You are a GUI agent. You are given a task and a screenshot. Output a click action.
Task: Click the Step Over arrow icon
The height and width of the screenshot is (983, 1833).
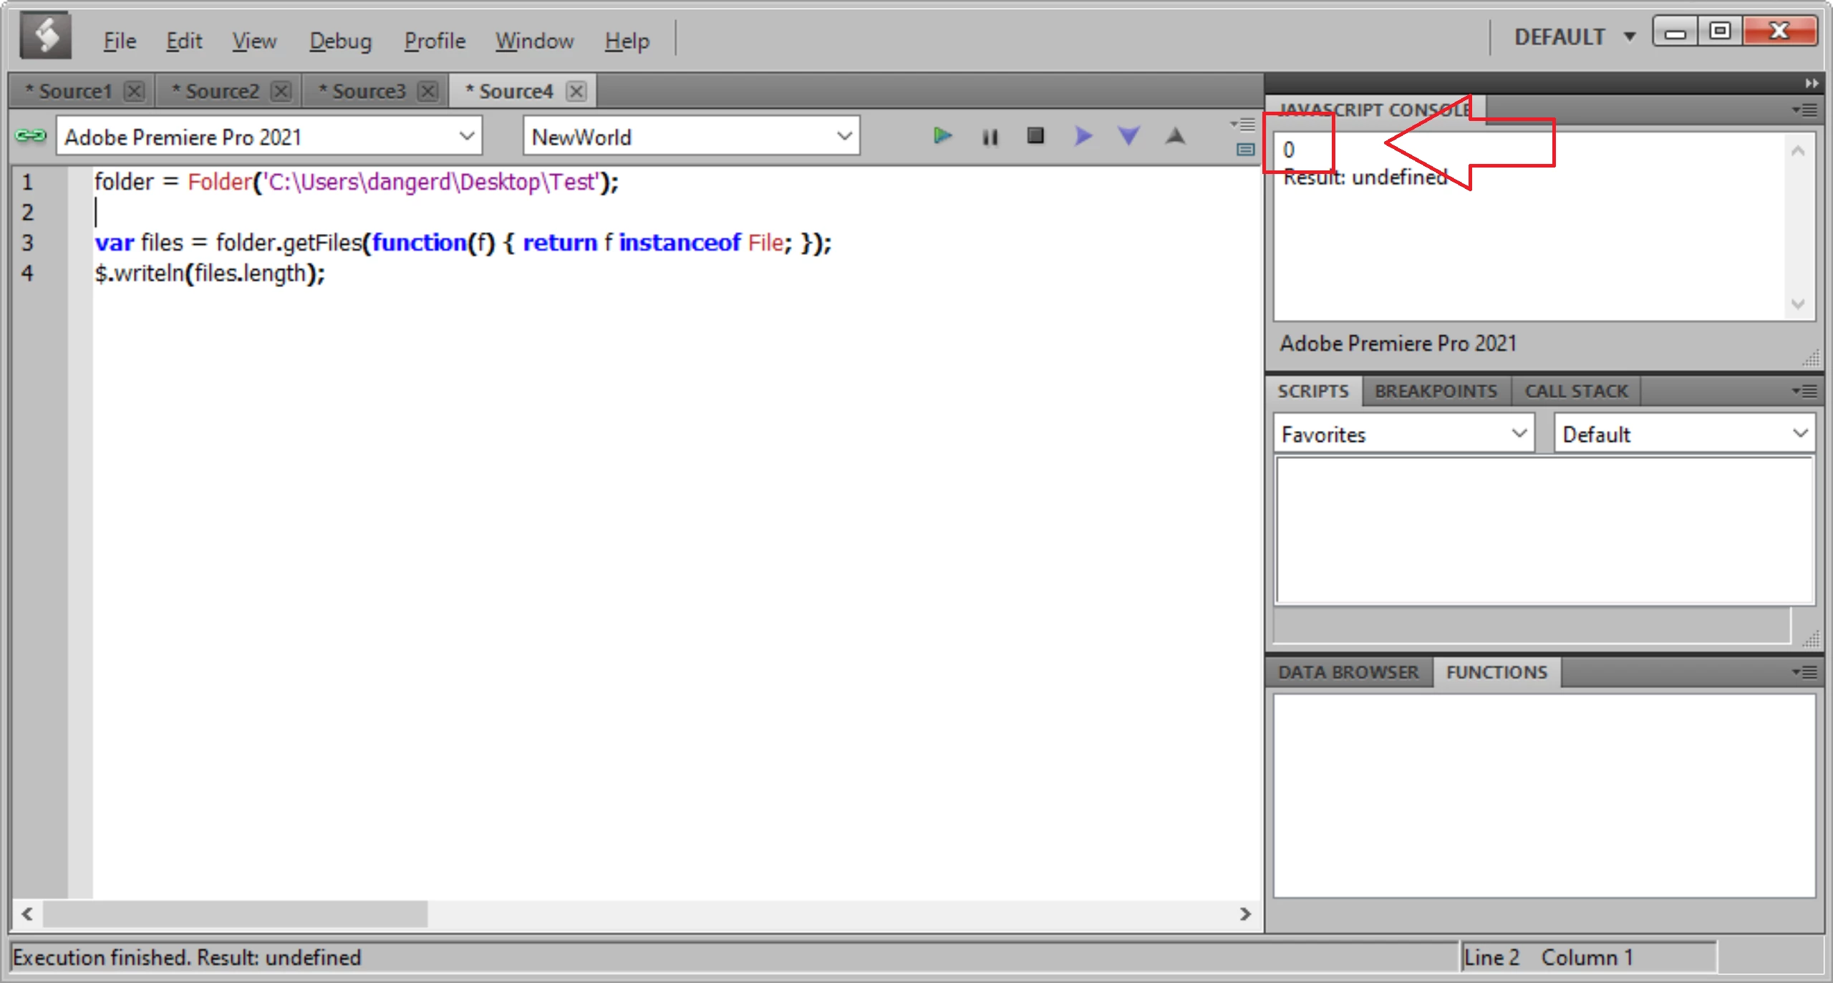(x=1083, y=135)
